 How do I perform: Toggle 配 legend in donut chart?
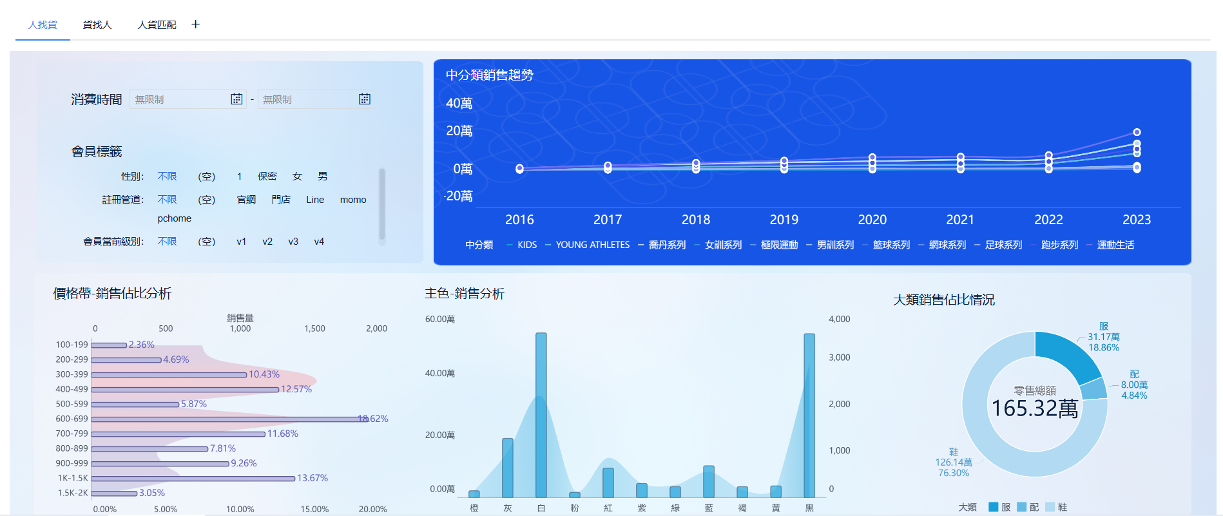[1028, 508]
